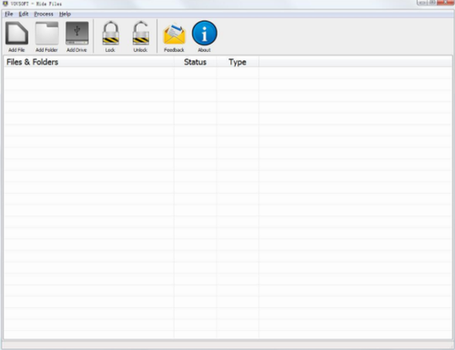Click the Type column header
This screenshot has height=350, width=455.
[x=238, y=62]
